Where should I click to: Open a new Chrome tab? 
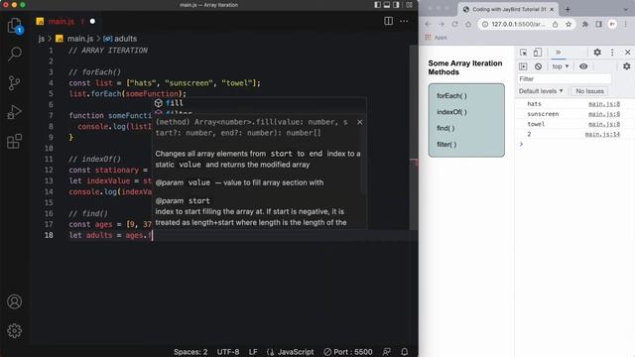(568, 9)
